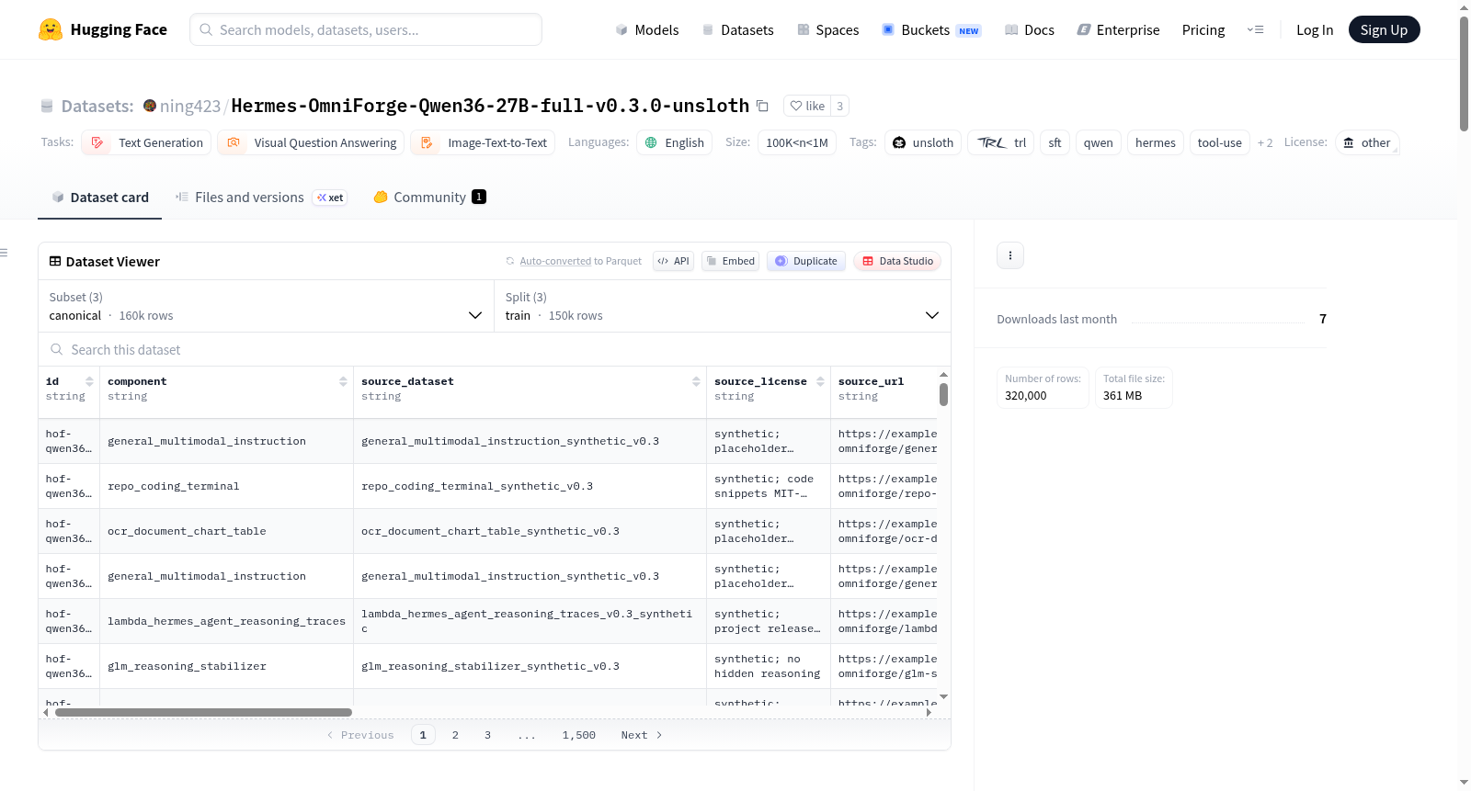Click the Sign Up button
The height and width of the screenshot is (791, 1471).
(x=1384, y=29)
